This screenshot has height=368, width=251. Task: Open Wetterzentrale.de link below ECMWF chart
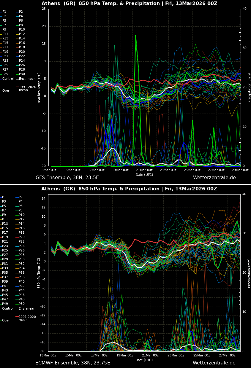pos(214,363)
